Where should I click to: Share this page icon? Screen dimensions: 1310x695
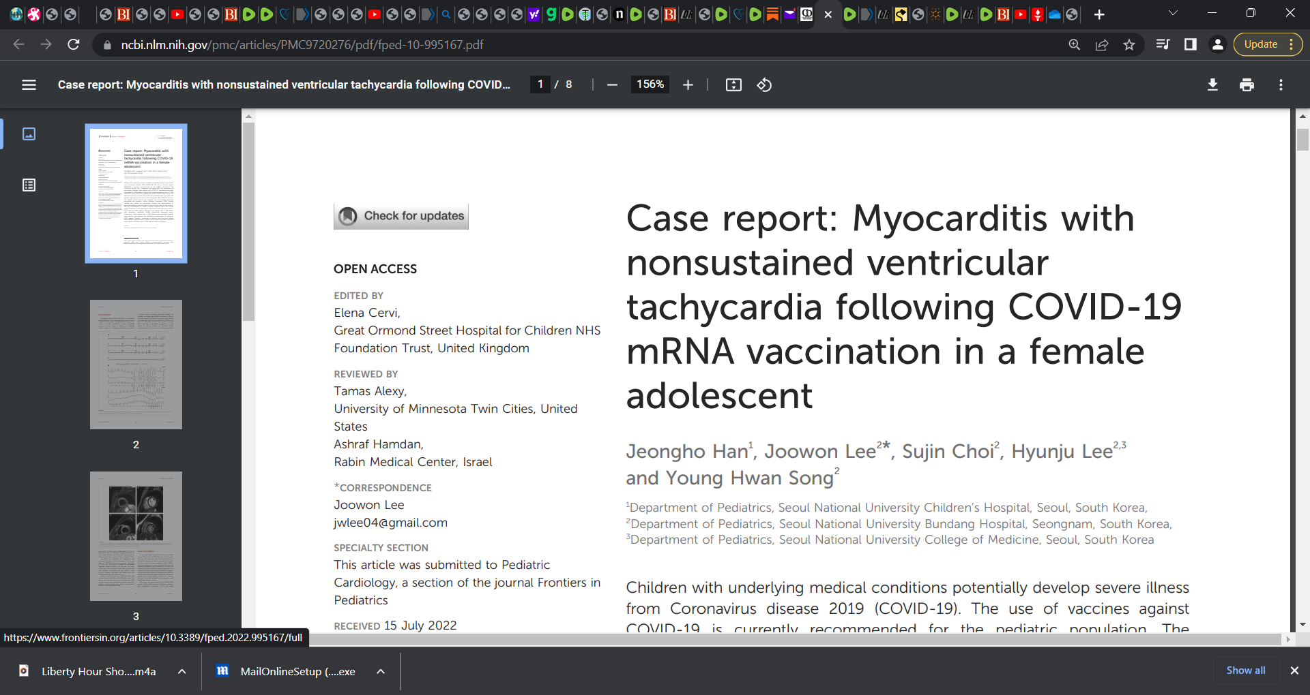[1101, 44]
